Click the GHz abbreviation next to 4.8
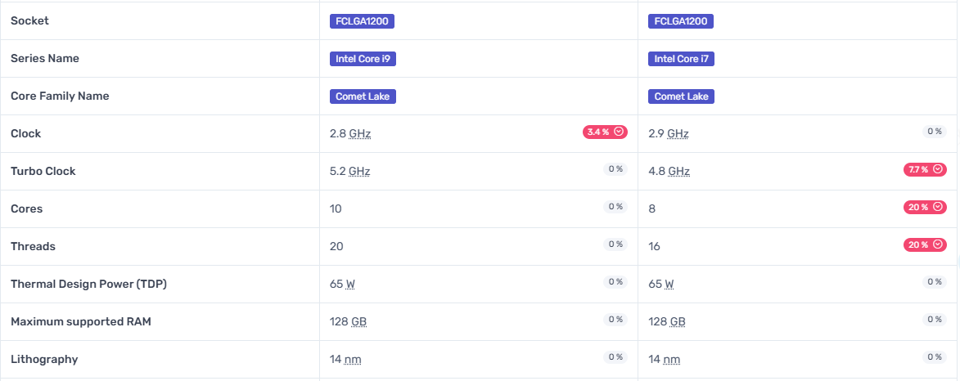 click(x=678, y=171)
